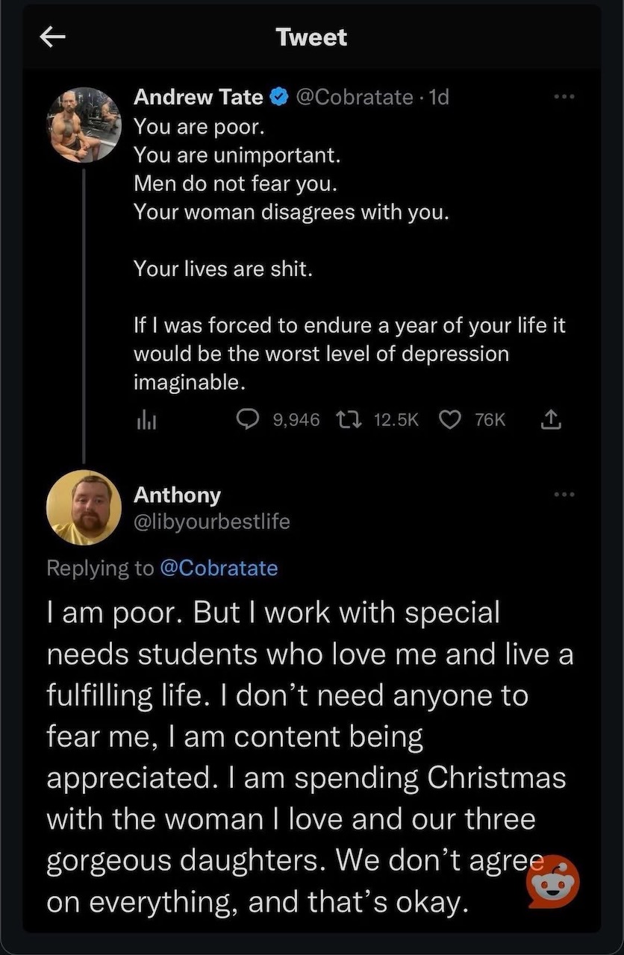Screen dimensions: 624x955
Task: Retweet using the arrows icon beside 12.5K
Action: (x=349, y=420)
